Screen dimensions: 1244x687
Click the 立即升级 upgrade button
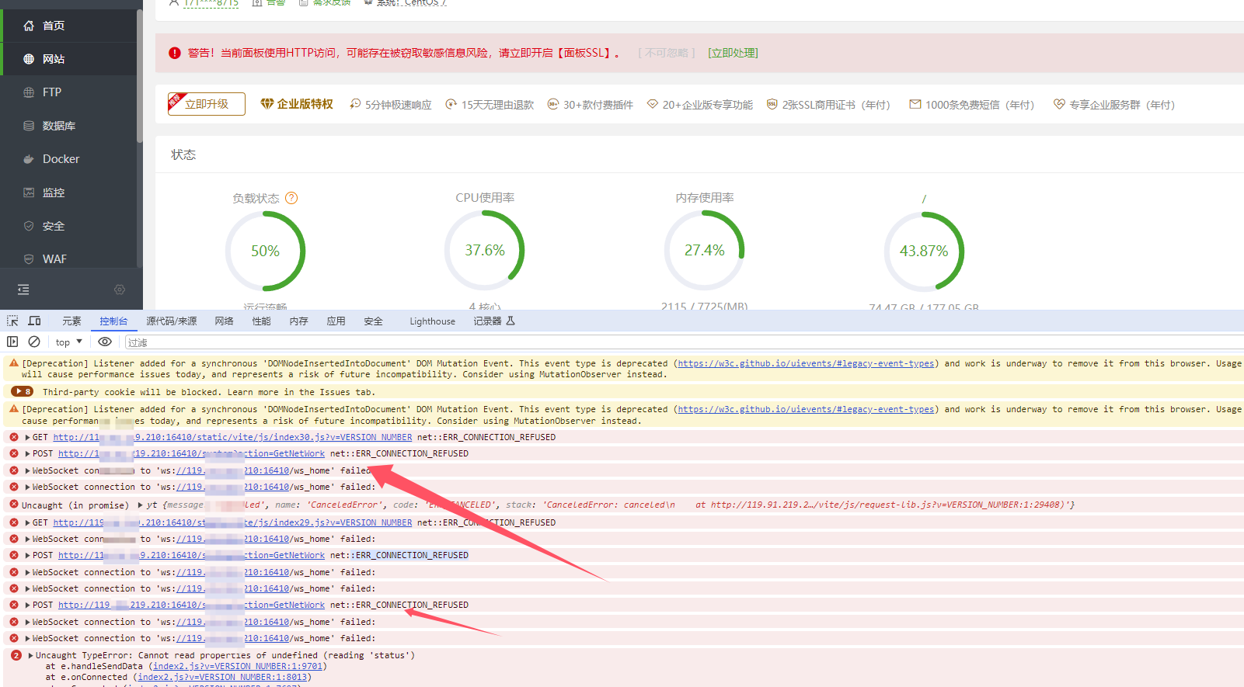click(x=207, y=104)
